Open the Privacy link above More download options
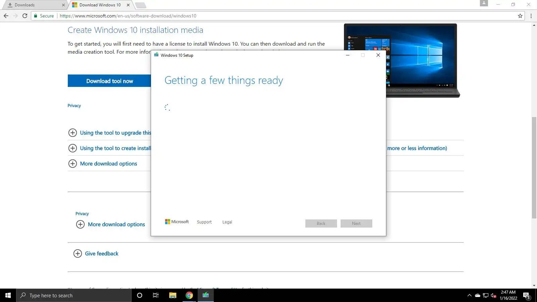This screenshot has width=537, height=302. [x=82, y=214]
